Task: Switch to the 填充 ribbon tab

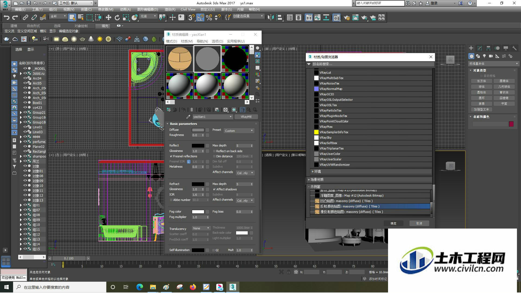Action: [105, 26]
